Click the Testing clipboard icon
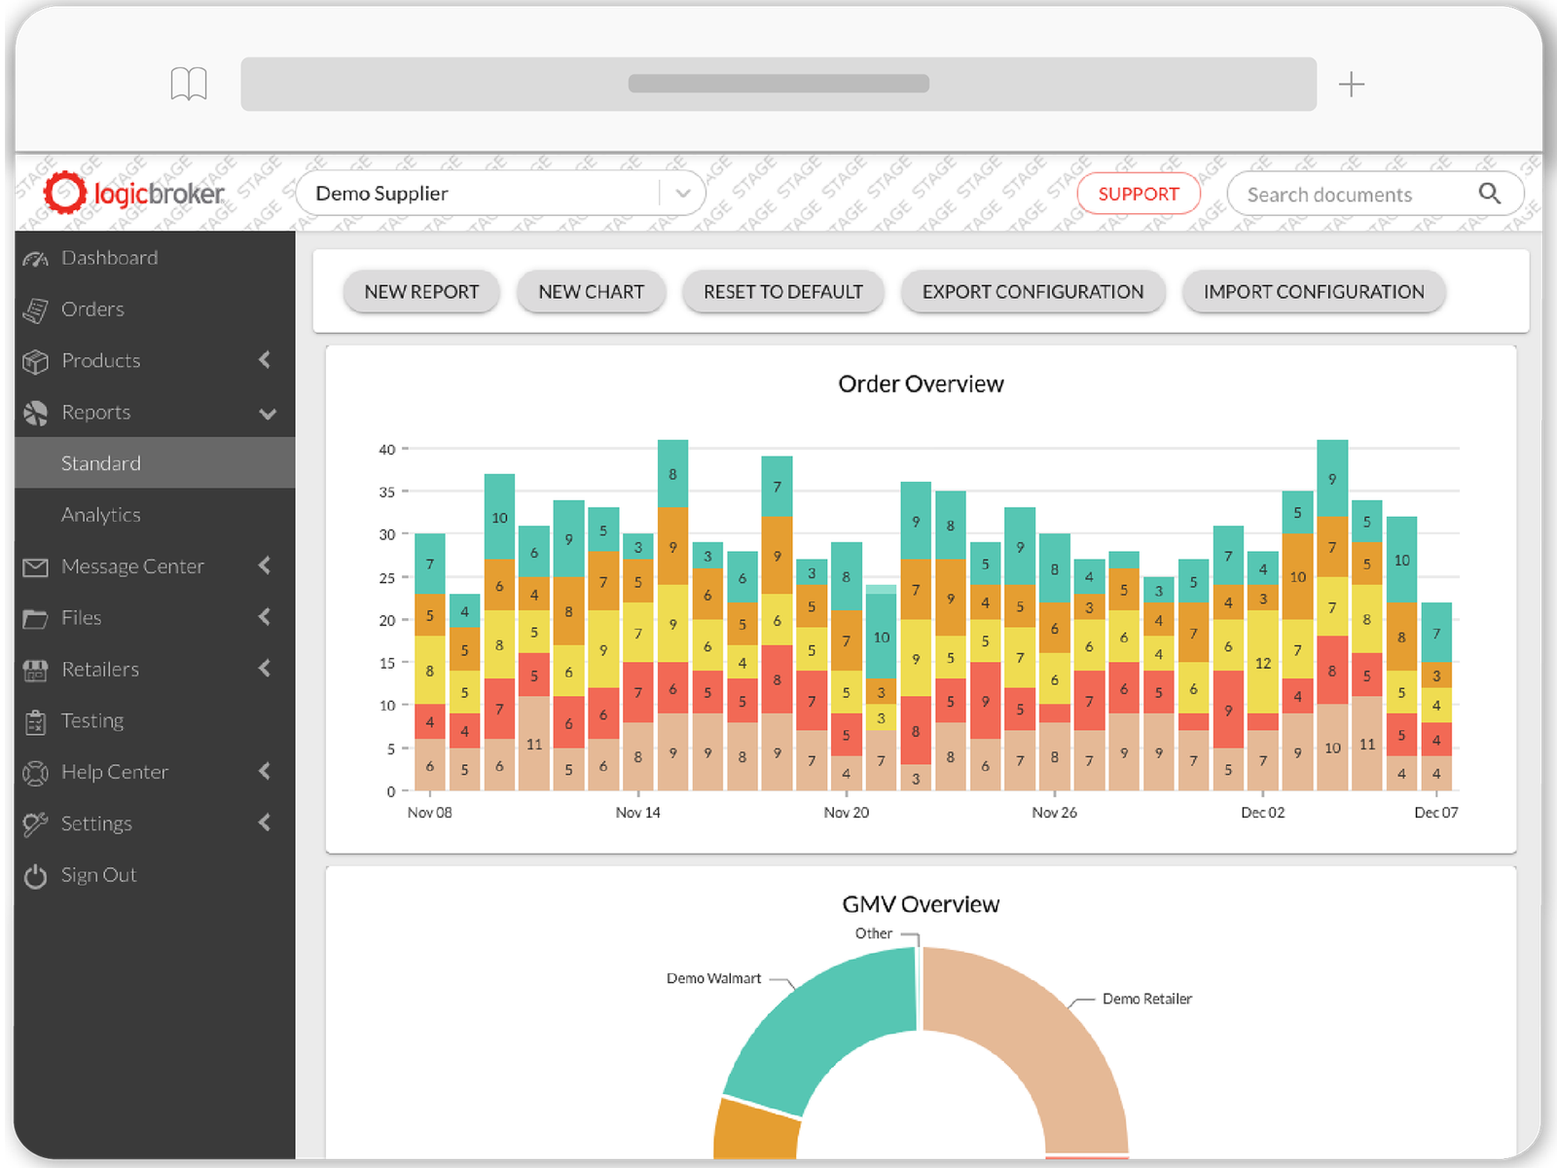The height and width of the screenshot is (1168, 1557). (x=36, y=721)
